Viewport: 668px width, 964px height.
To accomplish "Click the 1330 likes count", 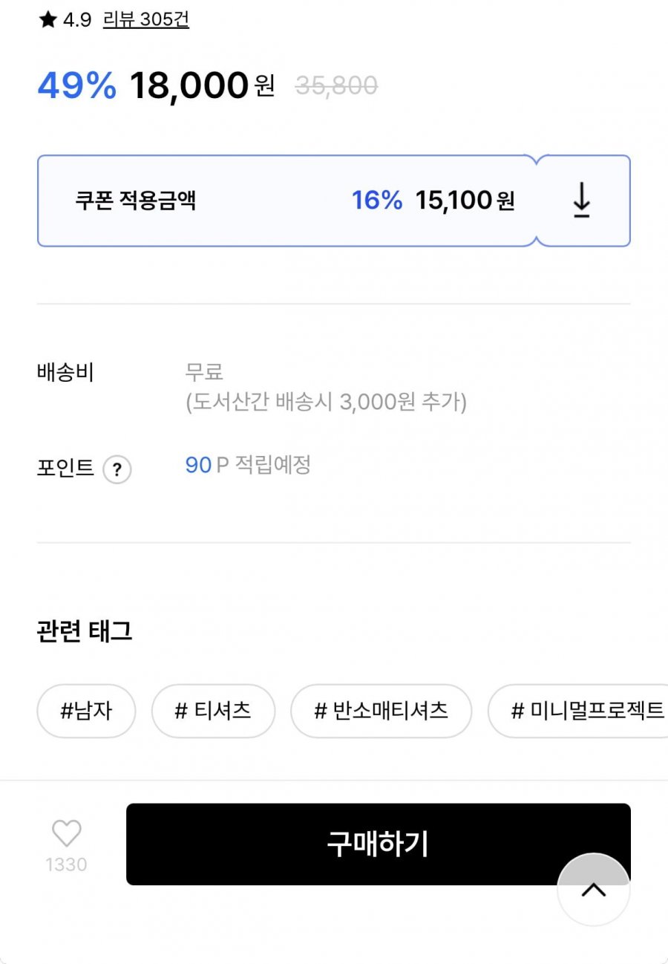I will [66, 864].
